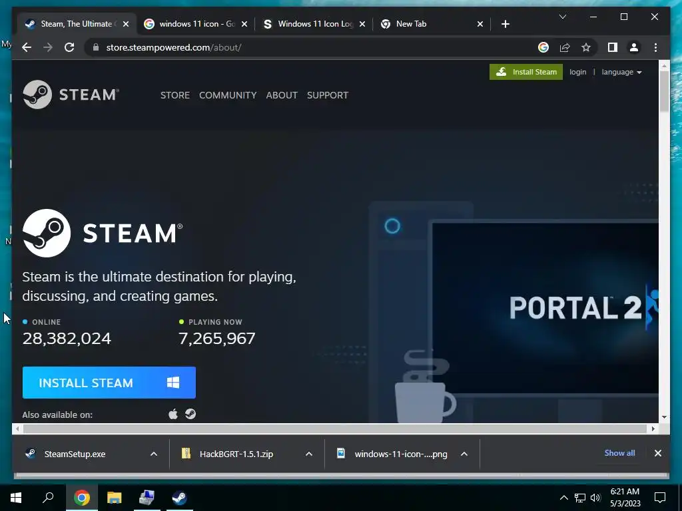The width and height of the screenshot is (682, 511).
Task: Click the taskbar clock and date
Action: click(625, 498)
